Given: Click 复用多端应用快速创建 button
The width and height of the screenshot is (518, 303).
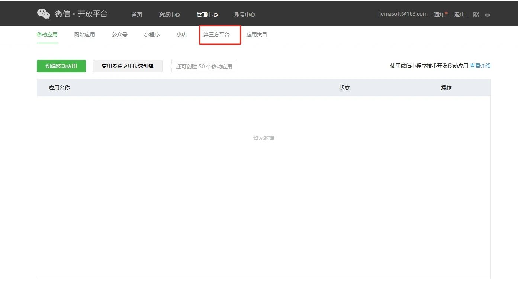Looking at the screenshot, I should click(128, 66).
